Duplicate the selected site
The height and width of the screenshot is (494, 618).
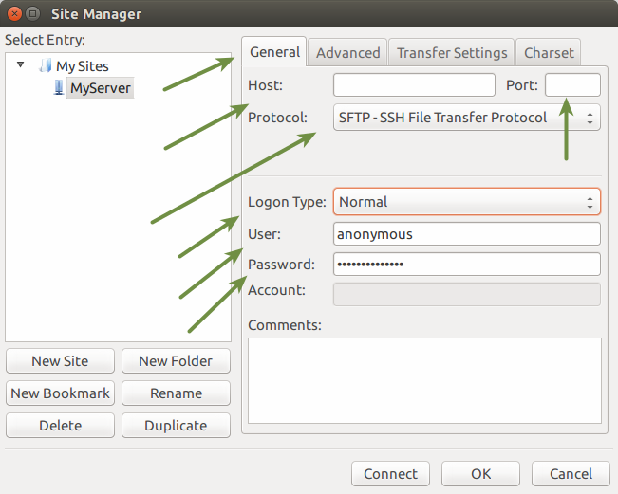pos(176,426)
